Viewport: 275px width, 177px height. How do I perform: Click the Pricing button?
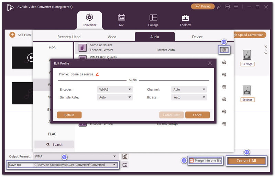[203, 7]
